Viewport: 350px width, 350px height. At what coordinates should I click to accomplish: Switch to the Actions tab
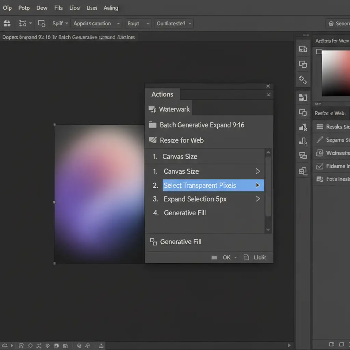(x=162, y=94)
